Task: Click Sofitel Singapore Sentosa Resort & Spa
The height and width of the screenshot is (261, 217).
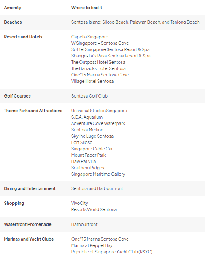Action: [x=110, y=49]
